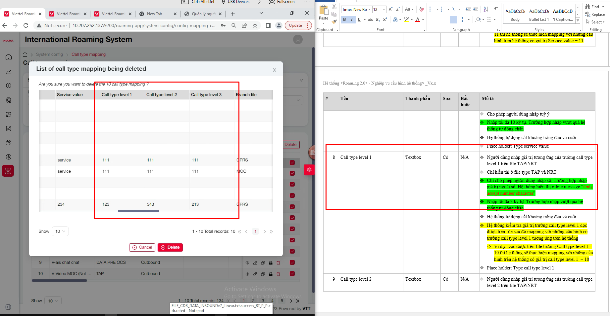The height and width of the screenshot is (316, 610).
Task: Toggle Bold formatting in Word ribbon
Action: [344, 19]
